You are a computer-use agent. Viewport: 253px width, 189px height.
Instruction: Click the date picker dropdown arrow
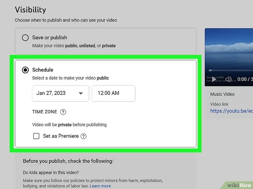point(81,93)
